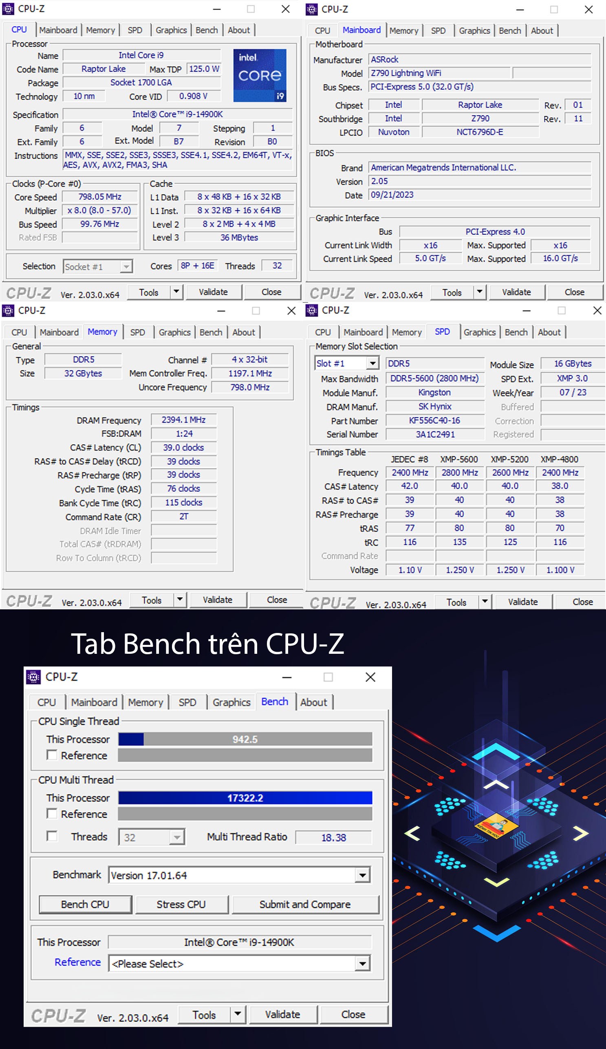606x1049 pixels.
Task: Open the CPU tab in the Bench window
Action: tap(46, 702)
